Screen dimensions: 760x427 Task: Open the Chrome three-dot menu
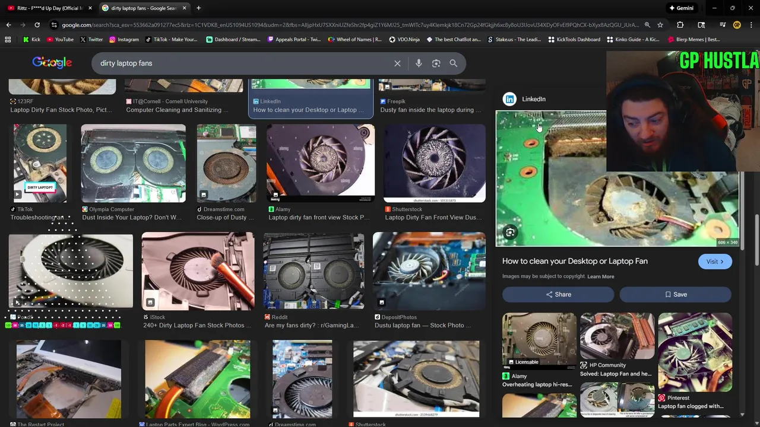(x=751, y=25)
